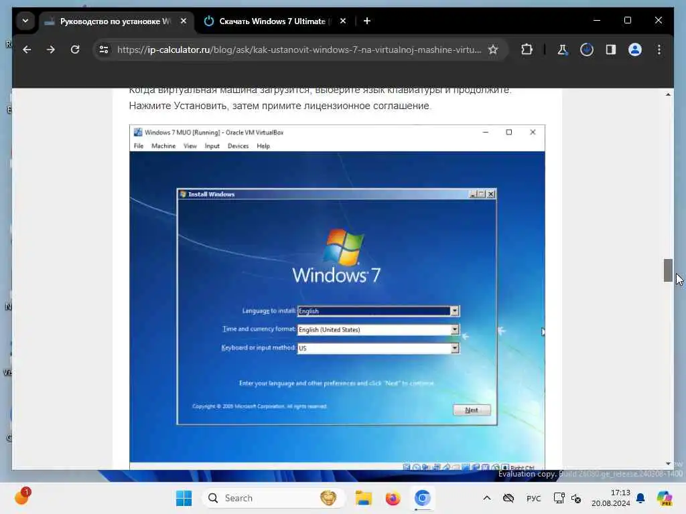
Task: Open the downloads indicator icon
Action: click(x=587, y=50)
